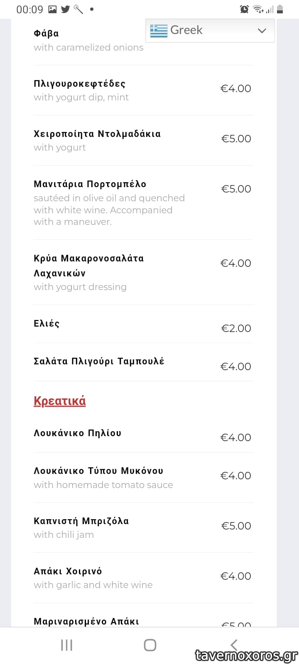This screenshot has width=299, height=664.
Task: Select the Λουκάνικο Πηλίου dish
Action: coord(78,433)
